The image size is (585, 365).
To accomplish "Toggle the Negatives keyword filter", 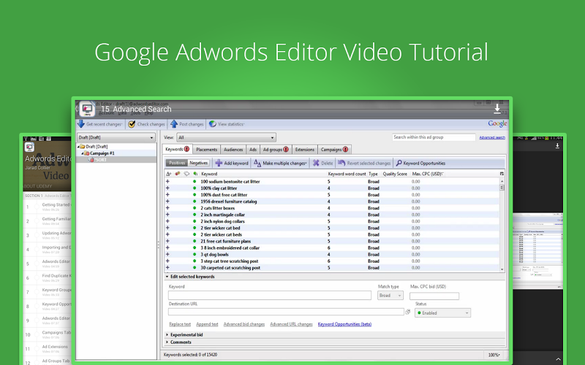I will [199, 163].
